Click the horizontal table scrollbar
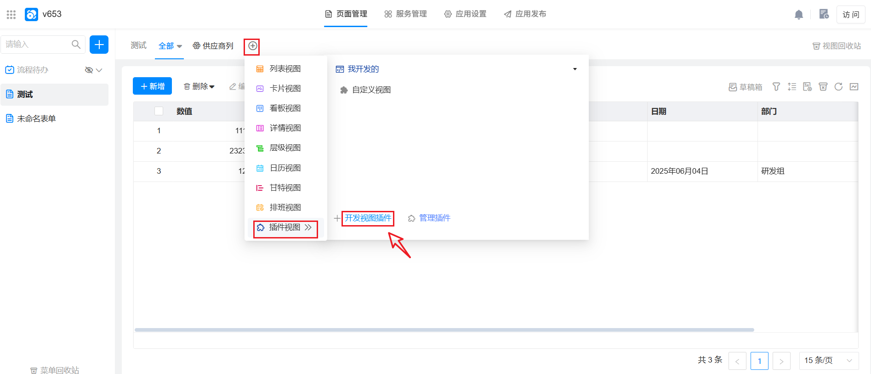The width and height of the screenshot is (871, 374). [444, 330]
